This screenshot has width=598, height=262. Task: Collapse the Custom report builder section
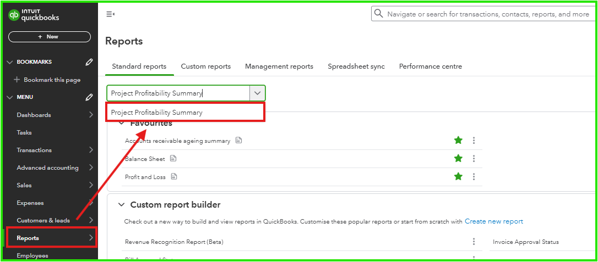121,205
